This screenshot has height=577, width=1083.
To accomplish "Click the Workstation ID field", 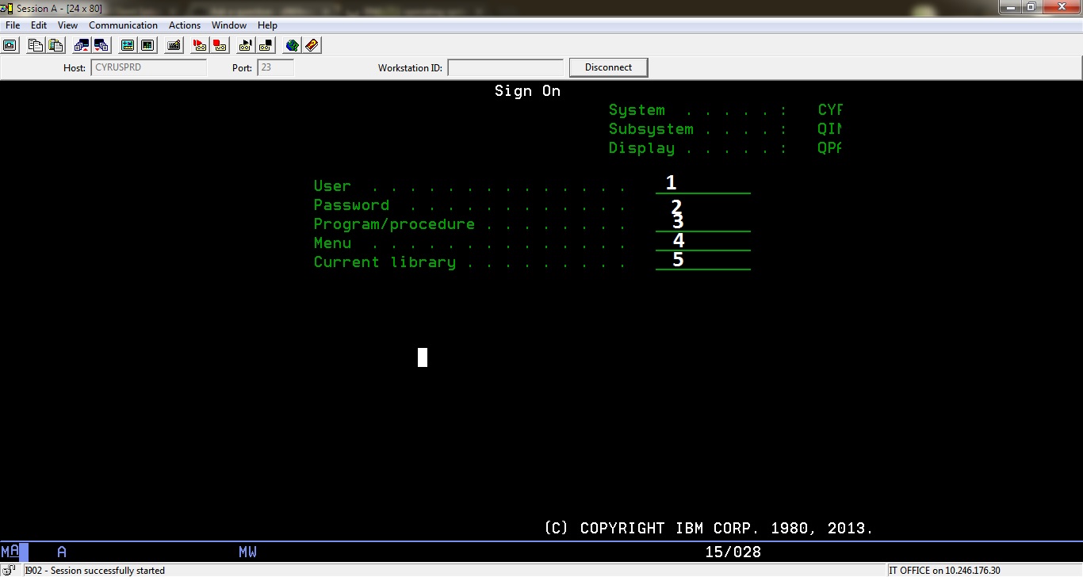I will pos(505,67).
